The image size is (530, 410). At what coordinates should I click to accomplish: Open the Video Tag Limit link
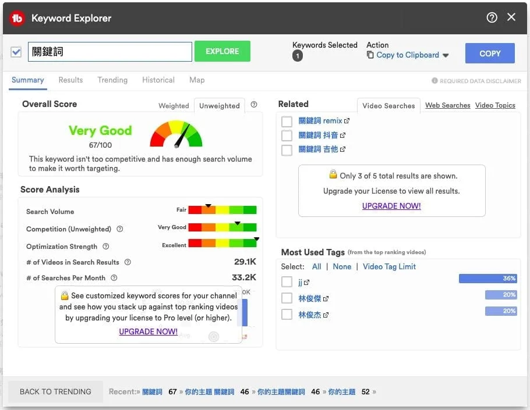(389, 266)
